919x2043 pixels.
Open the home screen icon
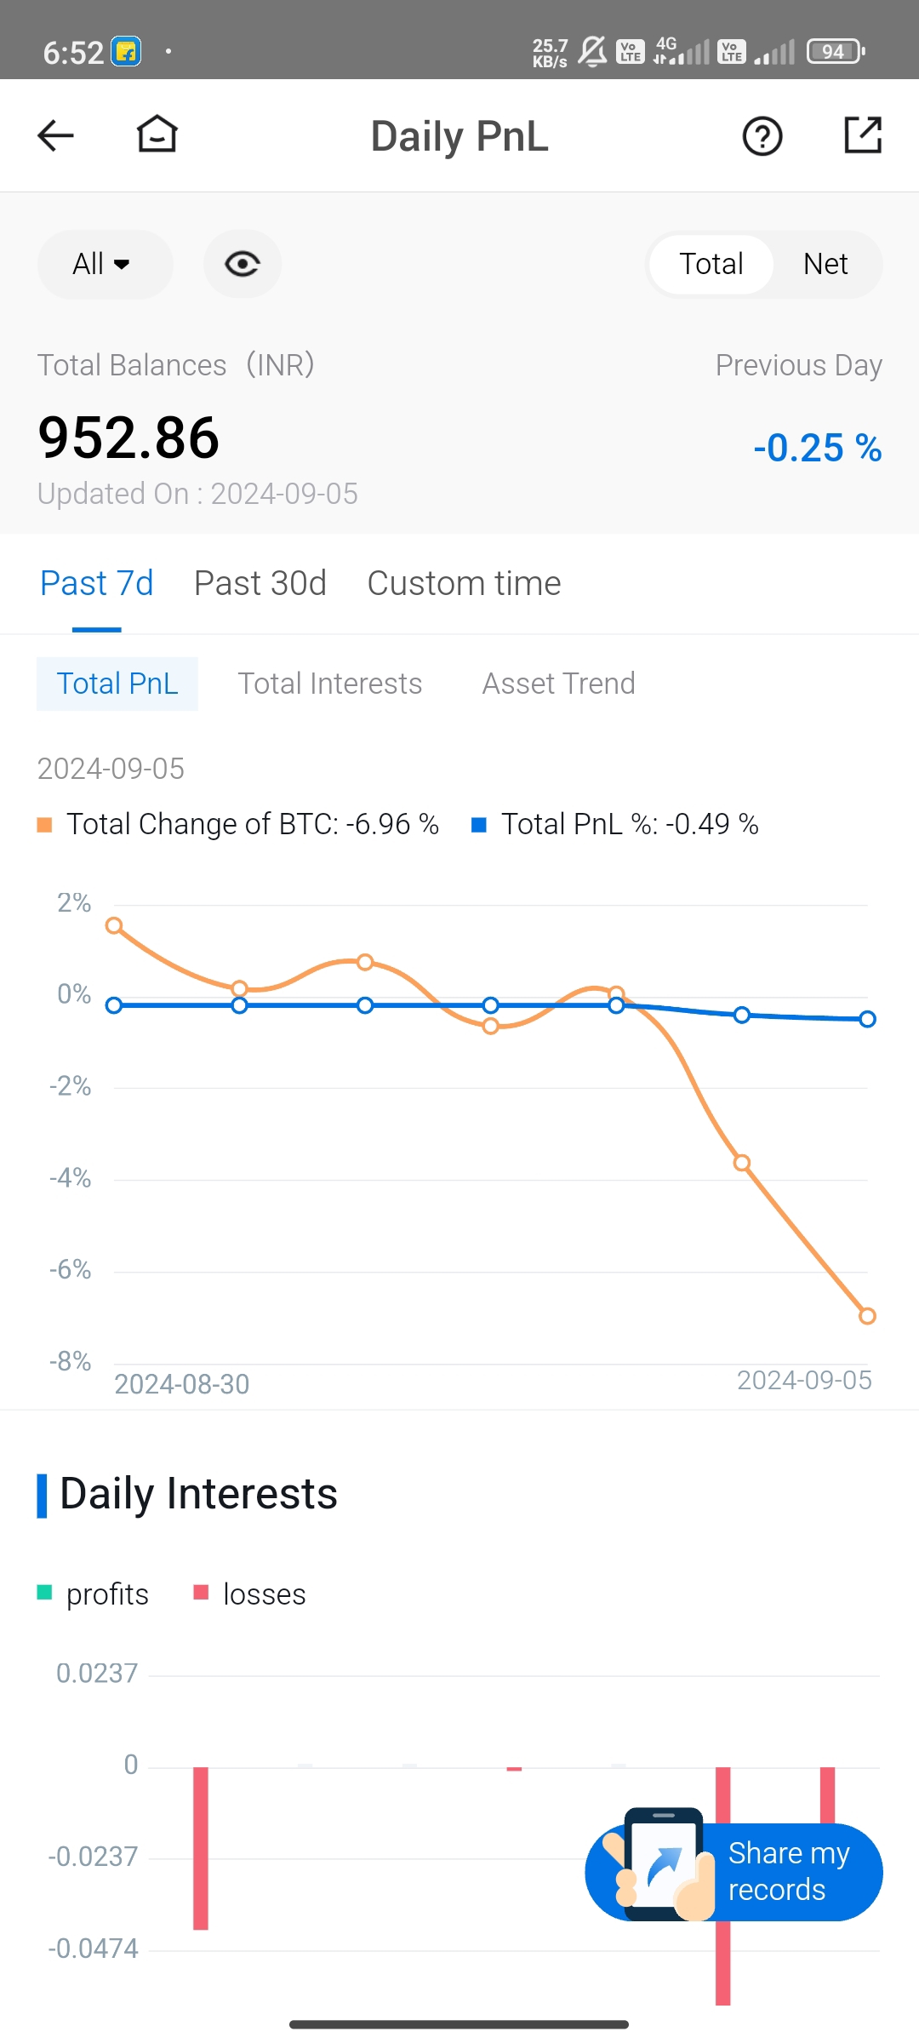(157, 134)
